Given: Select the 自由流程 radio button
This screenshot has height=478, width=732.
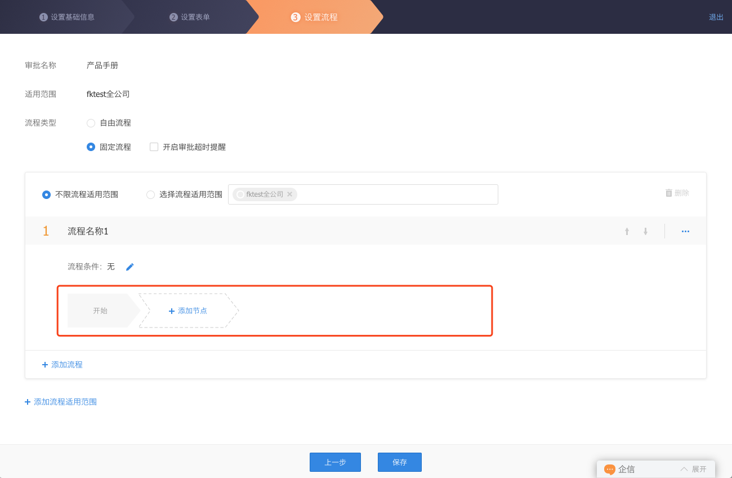Looking at the screenshot, I should coord(91,123).
